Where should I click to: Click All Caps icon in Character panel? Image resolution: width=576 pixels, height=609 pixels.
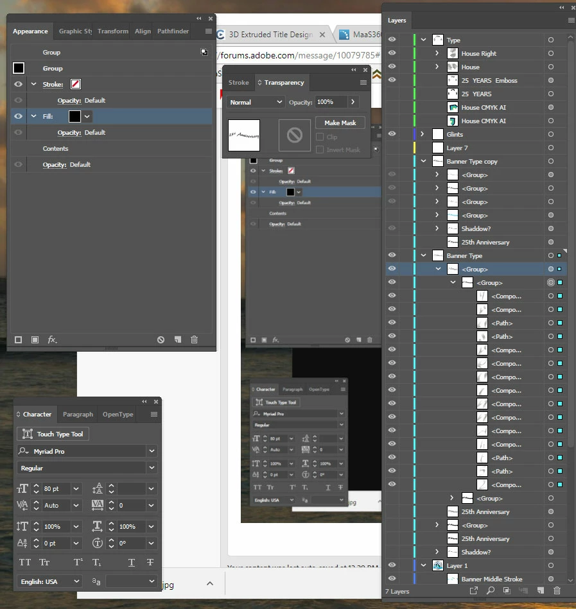tap(25, 562)
